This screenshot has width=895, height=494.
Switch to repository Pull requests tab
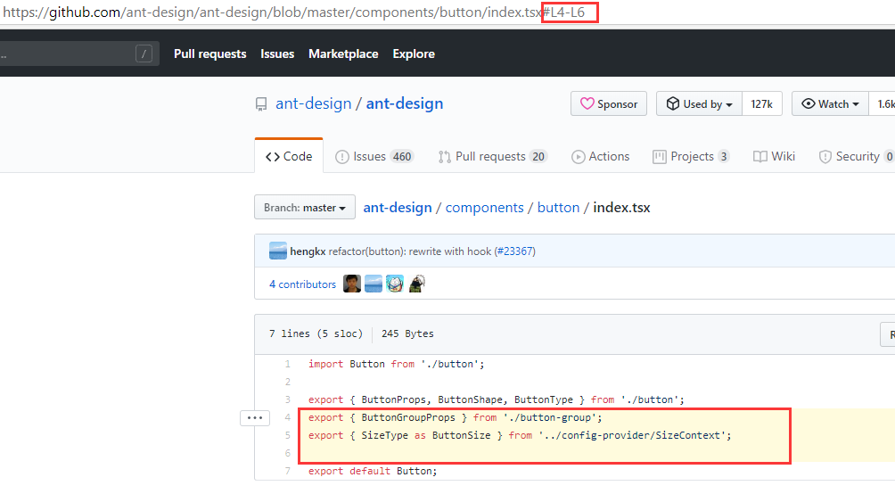tap(493, 156)
